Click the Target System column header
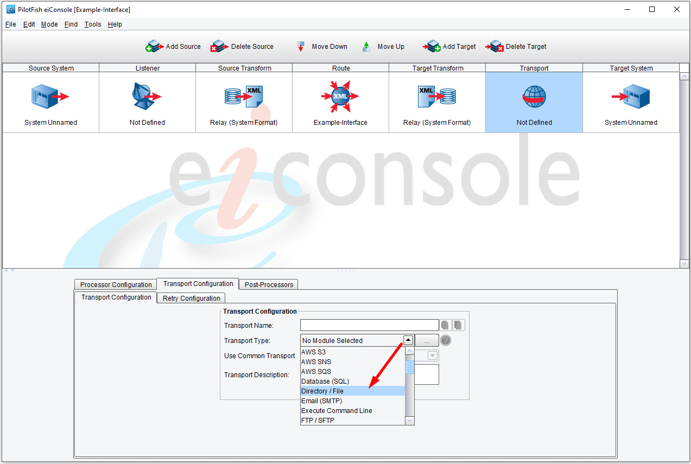Screen dimensions: 691x464 pyautogui.click(x=631, y=68)
